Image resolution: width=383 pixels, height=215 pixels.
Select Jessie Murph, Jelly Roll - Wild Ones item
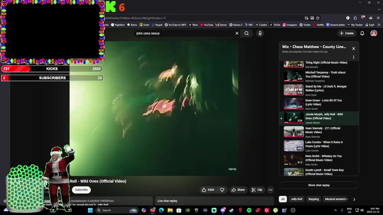click(319, 118)
